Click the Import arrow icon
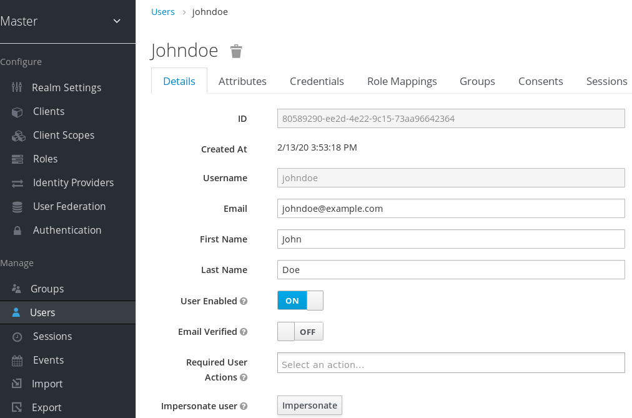This screenshot has height=418, width=632. point(16,384)
